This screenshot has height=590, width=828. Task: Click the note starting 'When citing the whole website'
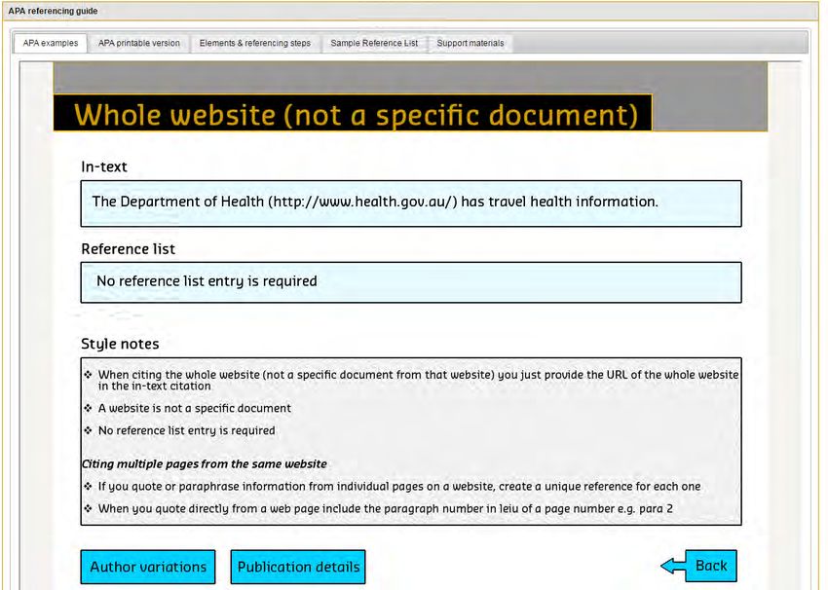click(x=418, y=380)
